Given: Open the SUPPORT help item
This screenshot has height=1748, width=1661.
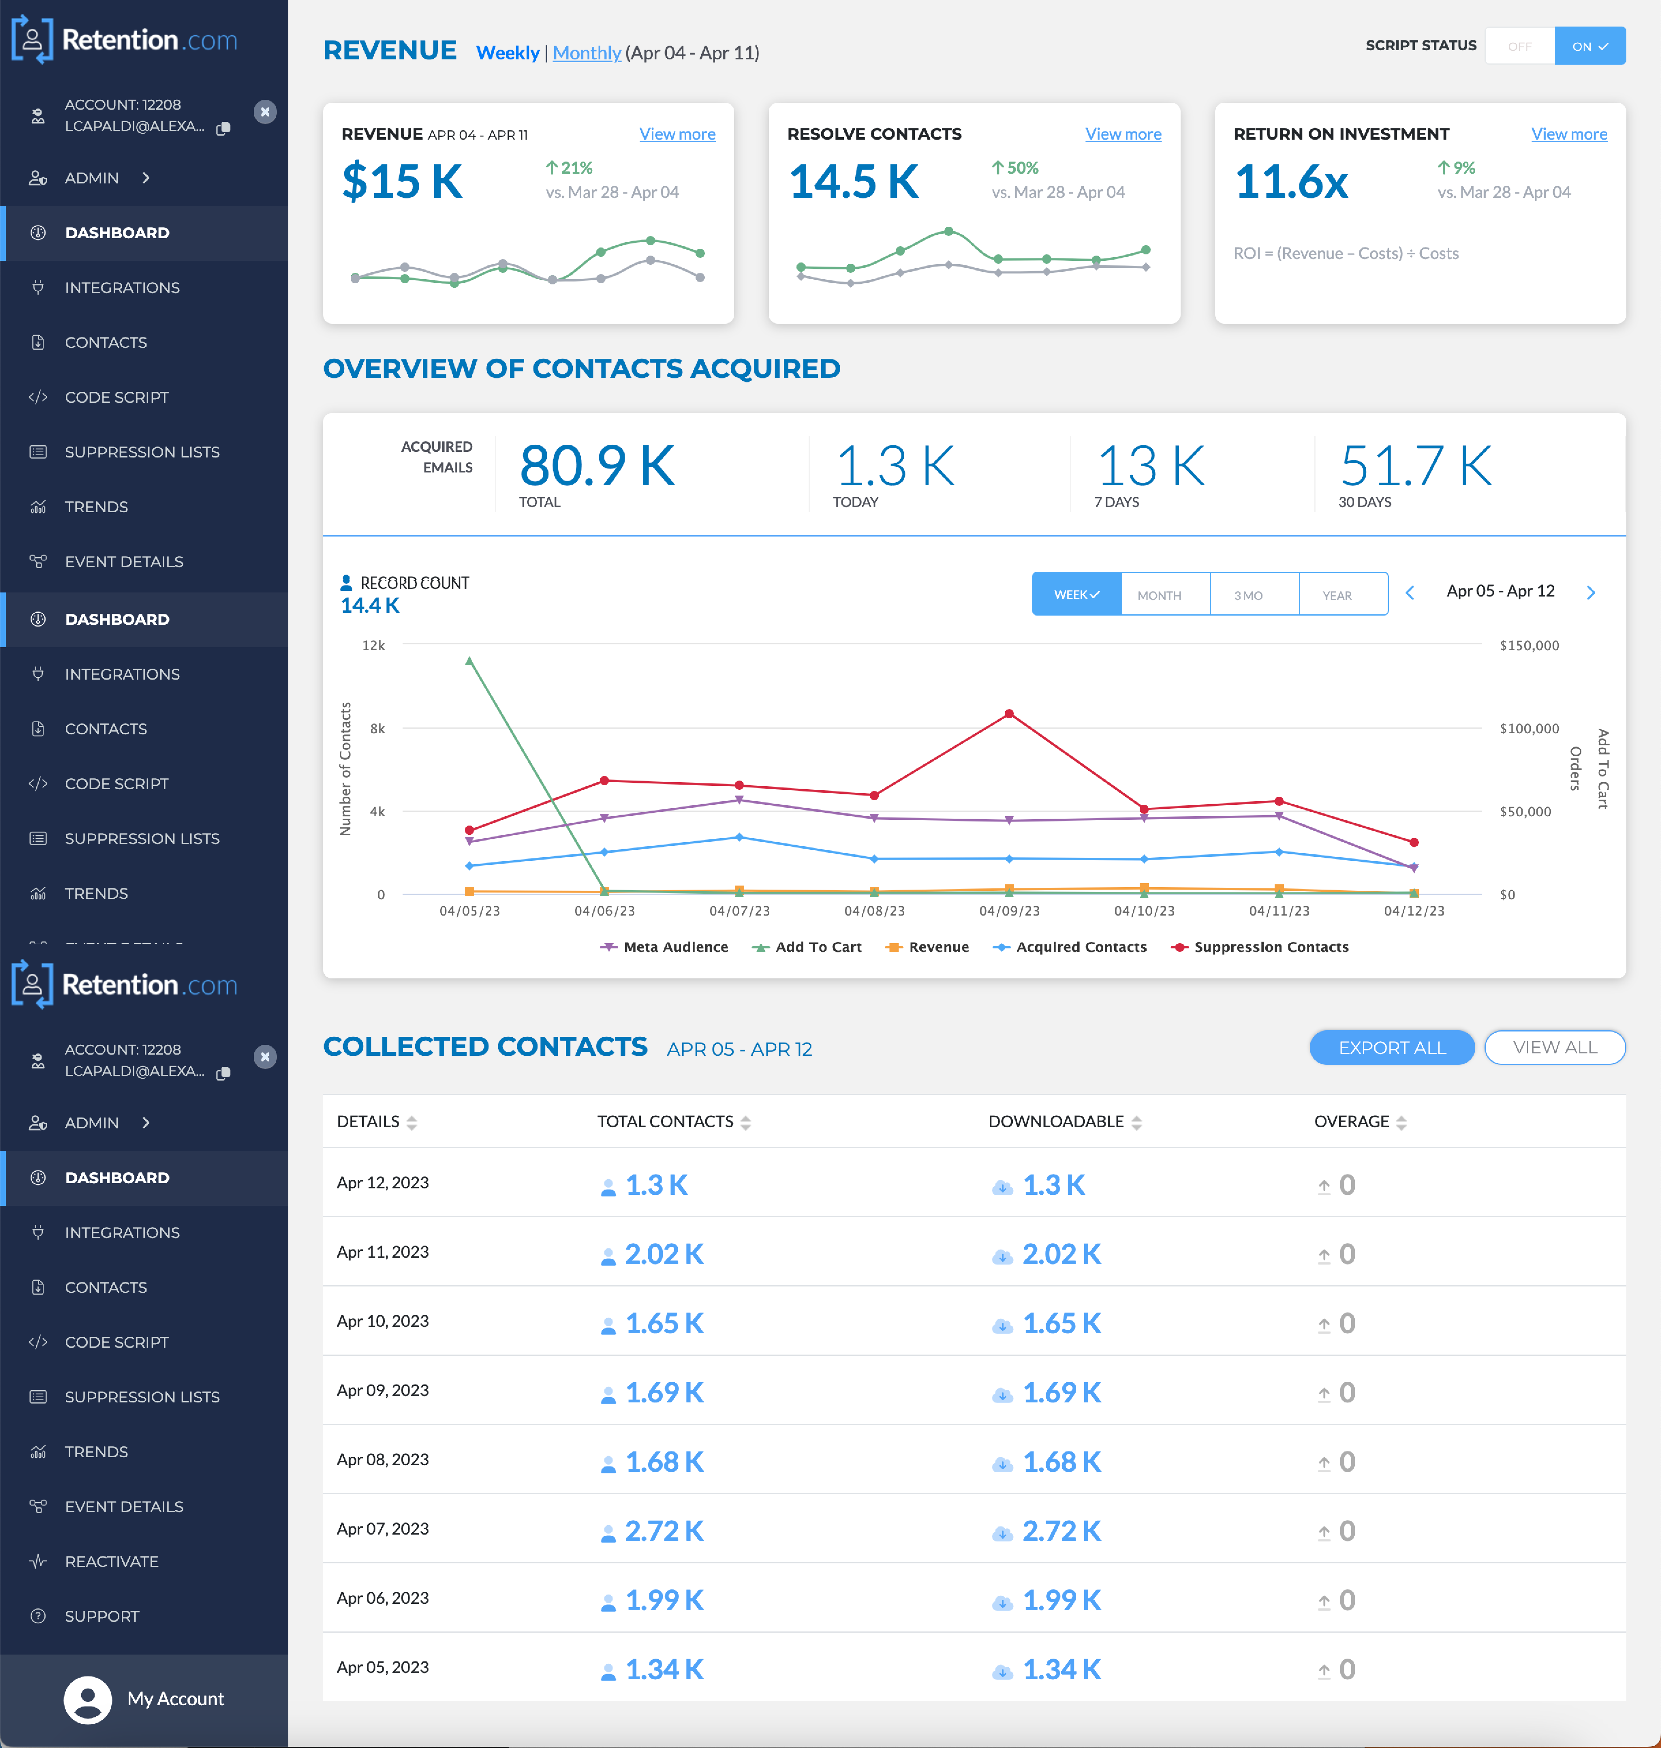Looking at the screenshot, I should (102, 1616).
